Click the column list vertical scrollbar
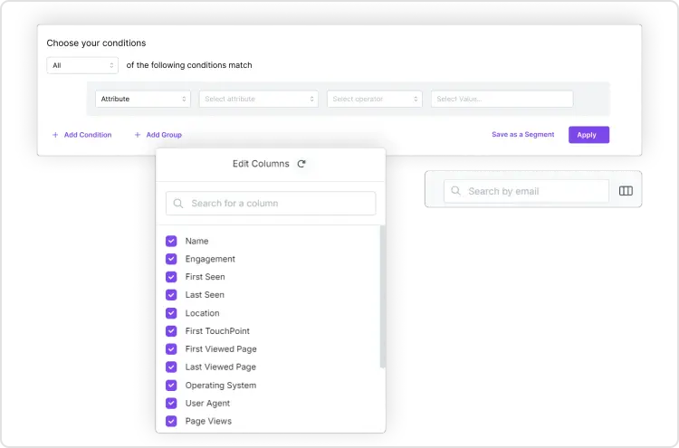 (x=382, y=297)
